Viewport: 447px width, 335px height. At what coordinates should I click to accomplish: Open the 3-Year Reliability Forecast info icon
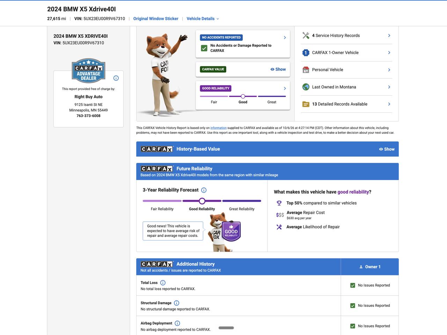[204, 190]
